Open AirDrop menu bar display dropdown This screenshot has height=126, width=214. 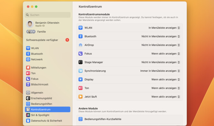161,45
